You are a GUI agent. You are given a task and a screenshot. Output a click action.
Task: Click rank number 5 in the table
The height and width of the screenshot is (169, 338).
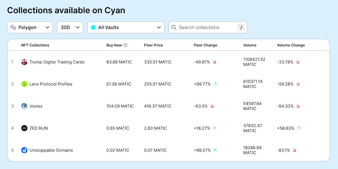point(12,150)
